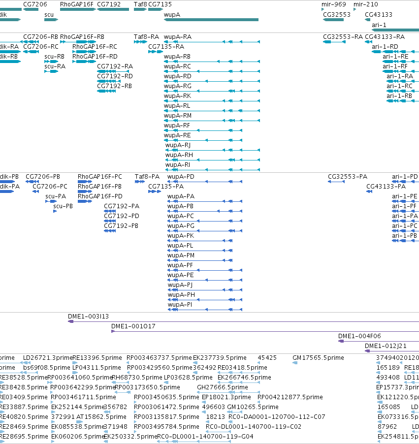
Task: Select EST AT15862.5prime
Action: [101, 417]
